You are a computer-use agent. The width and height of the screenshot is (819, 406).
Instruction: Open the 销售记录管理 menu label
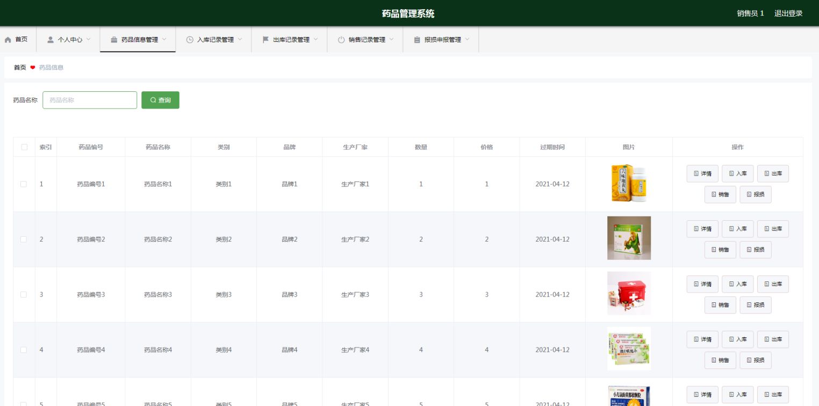point(367,40)
